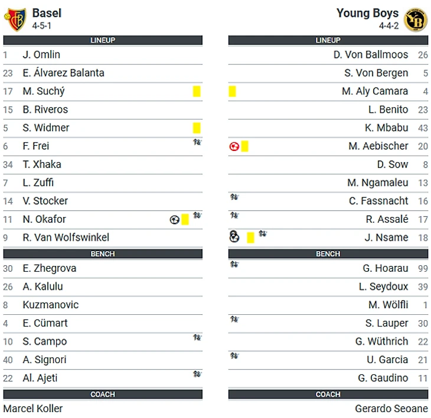Select the Basel LINEUP header bar
The height and width of the screenshot is (418, 431).
tap(103, 40)
